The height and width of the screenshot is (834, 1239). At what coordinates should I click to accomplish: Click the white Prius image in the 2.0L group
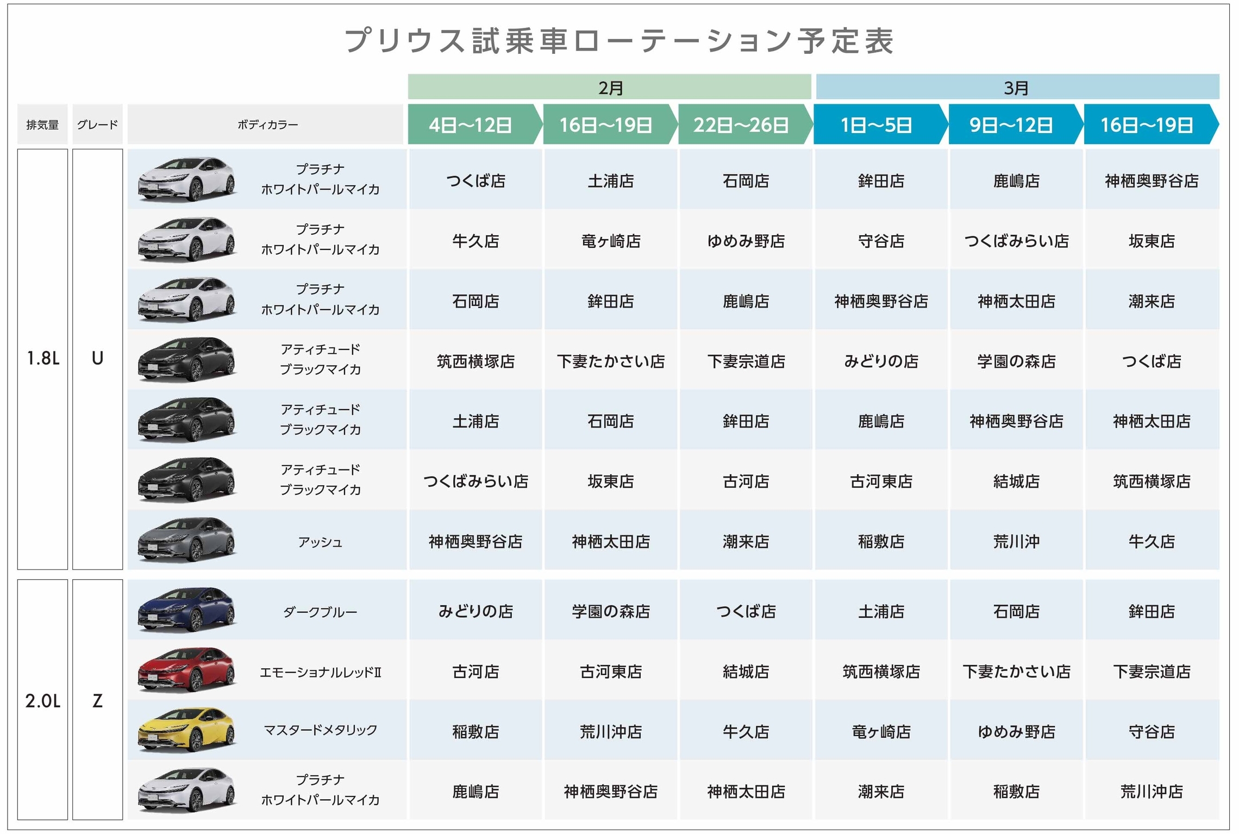coord(186,790)
